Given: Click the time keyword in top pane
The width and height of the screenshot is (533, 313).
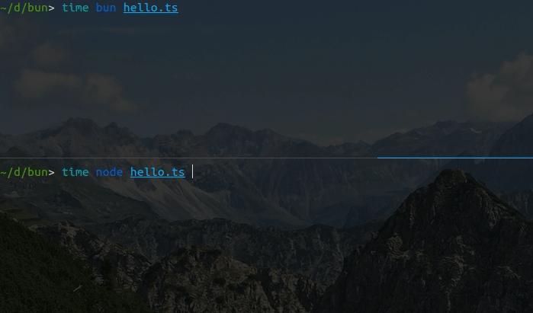Looking at the screenshot, I should click(75, 8).
